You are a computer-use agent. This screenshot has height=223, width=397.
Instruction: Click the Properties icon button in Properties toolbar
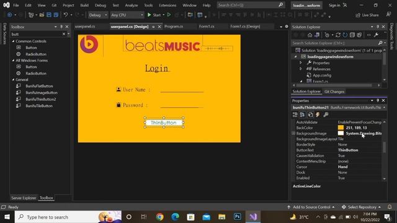310,115
